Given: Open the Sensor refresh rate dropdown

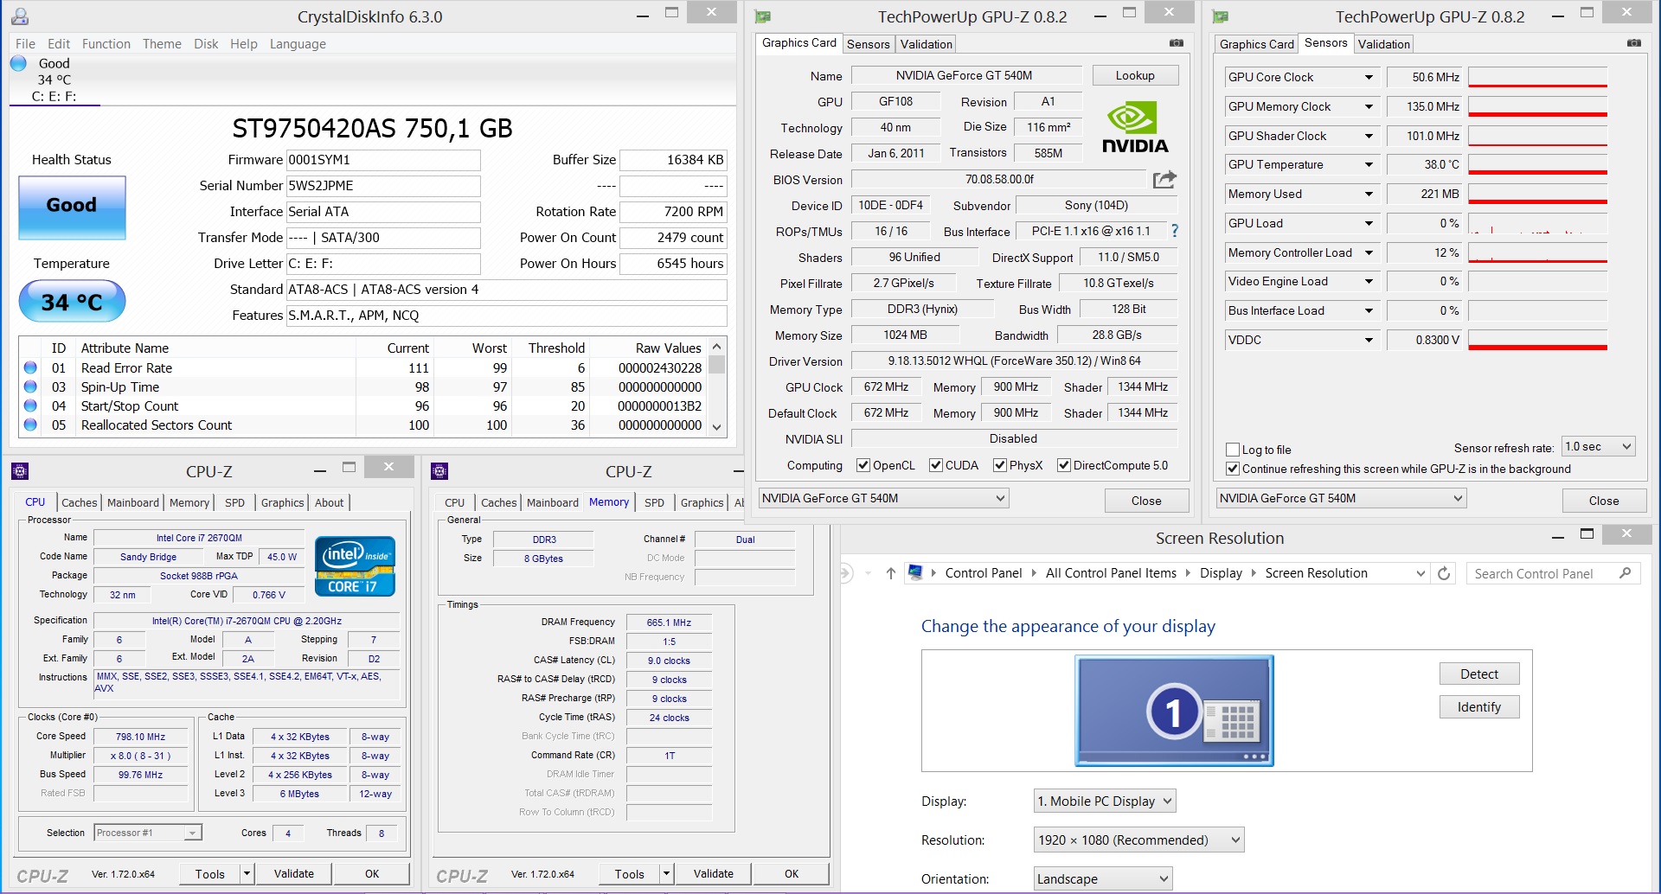Looking at the screenshot, I should (1597, 447).
